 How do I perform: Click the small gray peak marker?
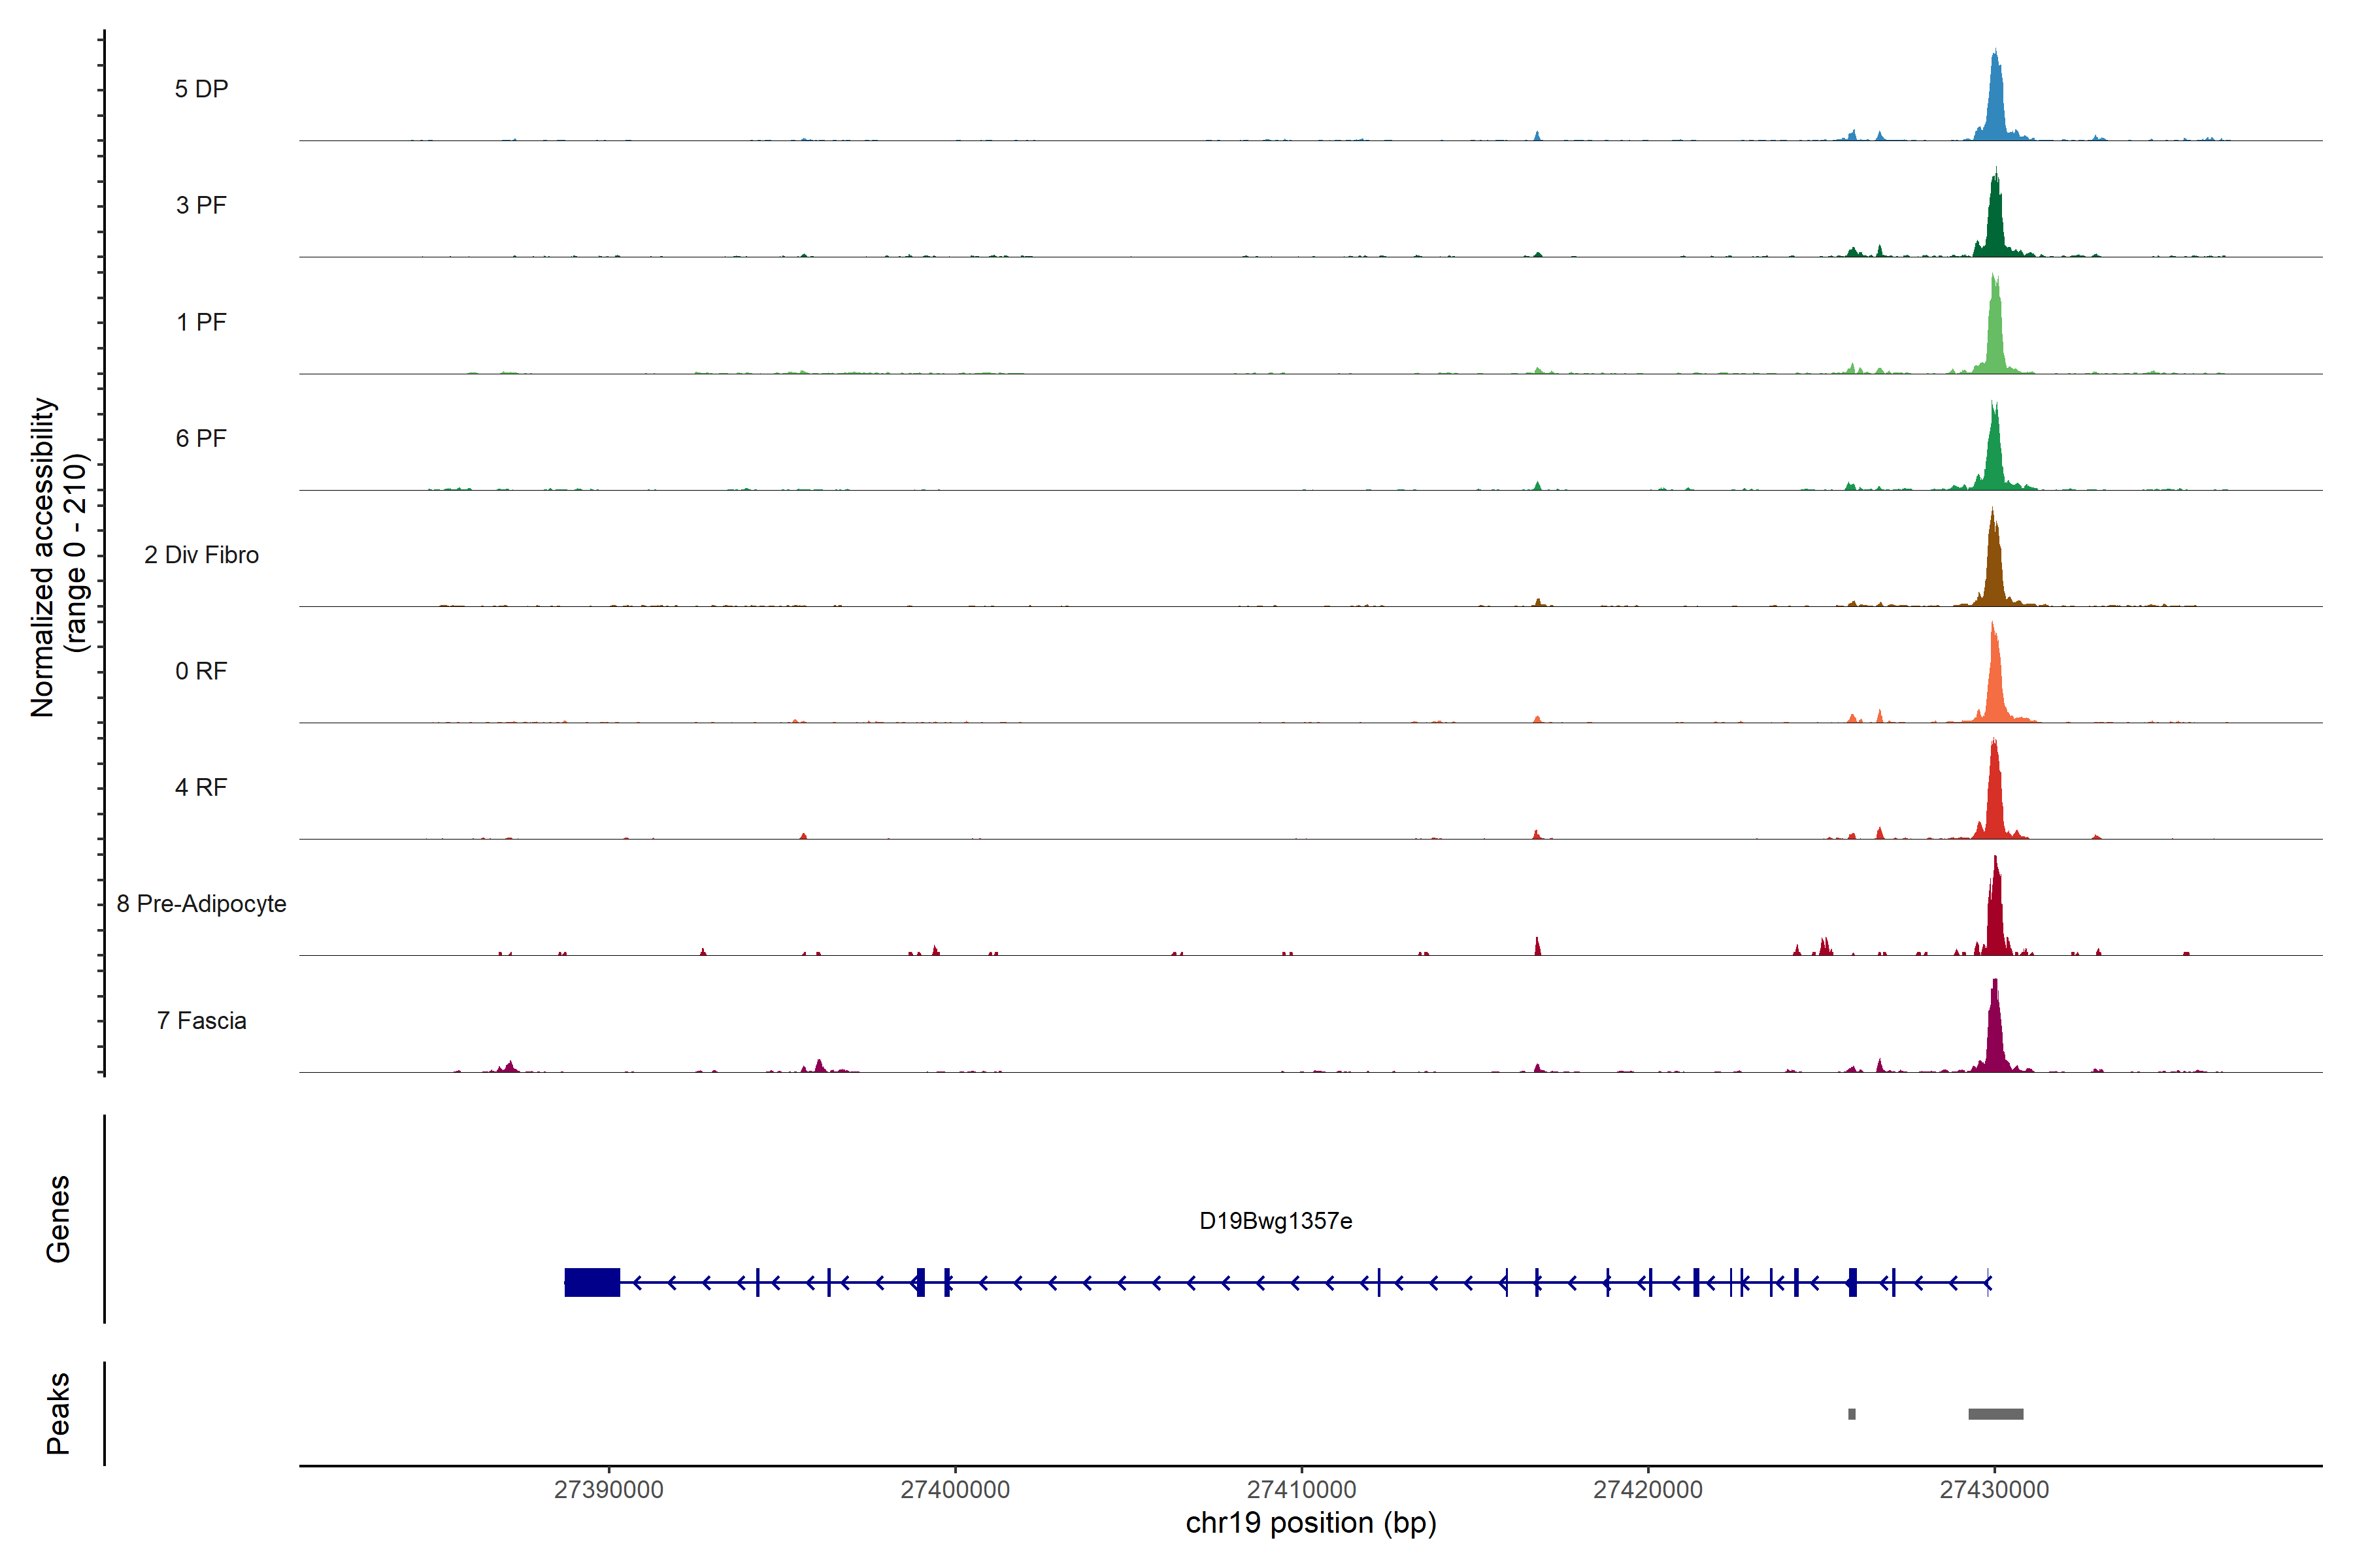1852,1414
